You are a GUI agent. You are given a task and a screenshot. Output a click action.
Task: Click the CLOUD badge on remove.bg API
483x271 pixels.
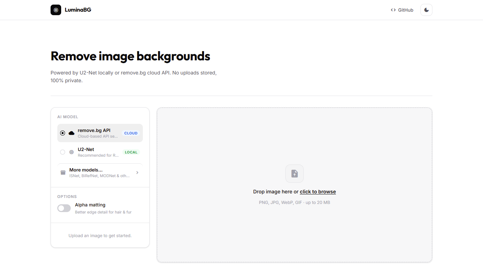[x=131, y=133]
